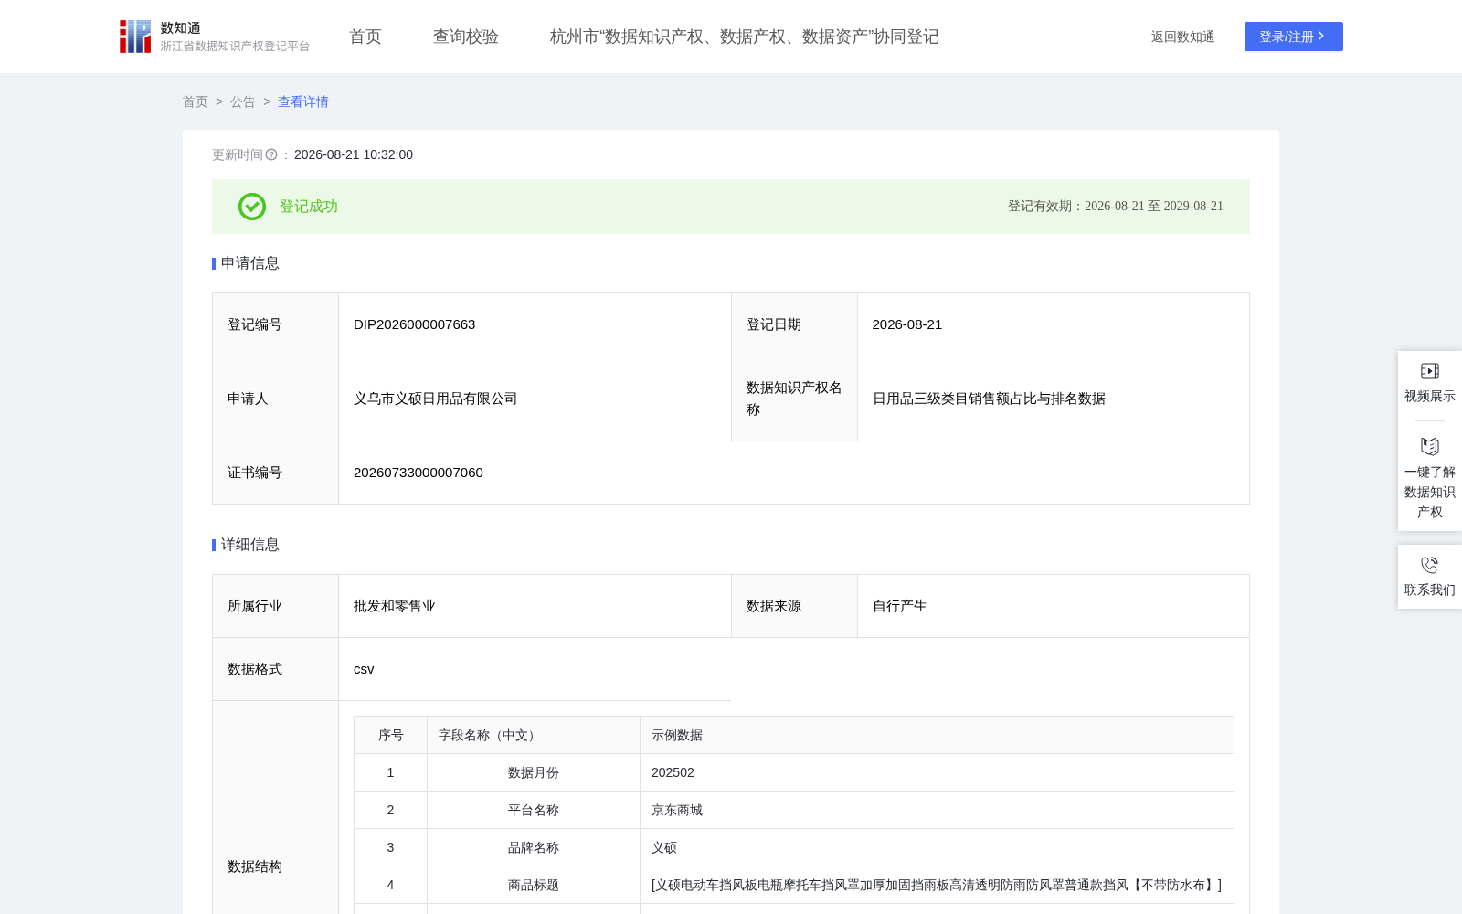
Task: Click the sample value 202502
Action: click(x=673, y=772)
